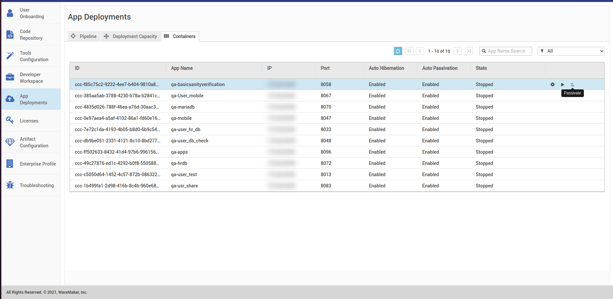613x299 pixels.
Task: Open the Licenses page
Action: pos(29,121)
